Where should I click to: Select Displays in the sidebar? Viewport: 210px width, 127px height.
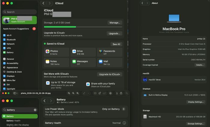9,76
